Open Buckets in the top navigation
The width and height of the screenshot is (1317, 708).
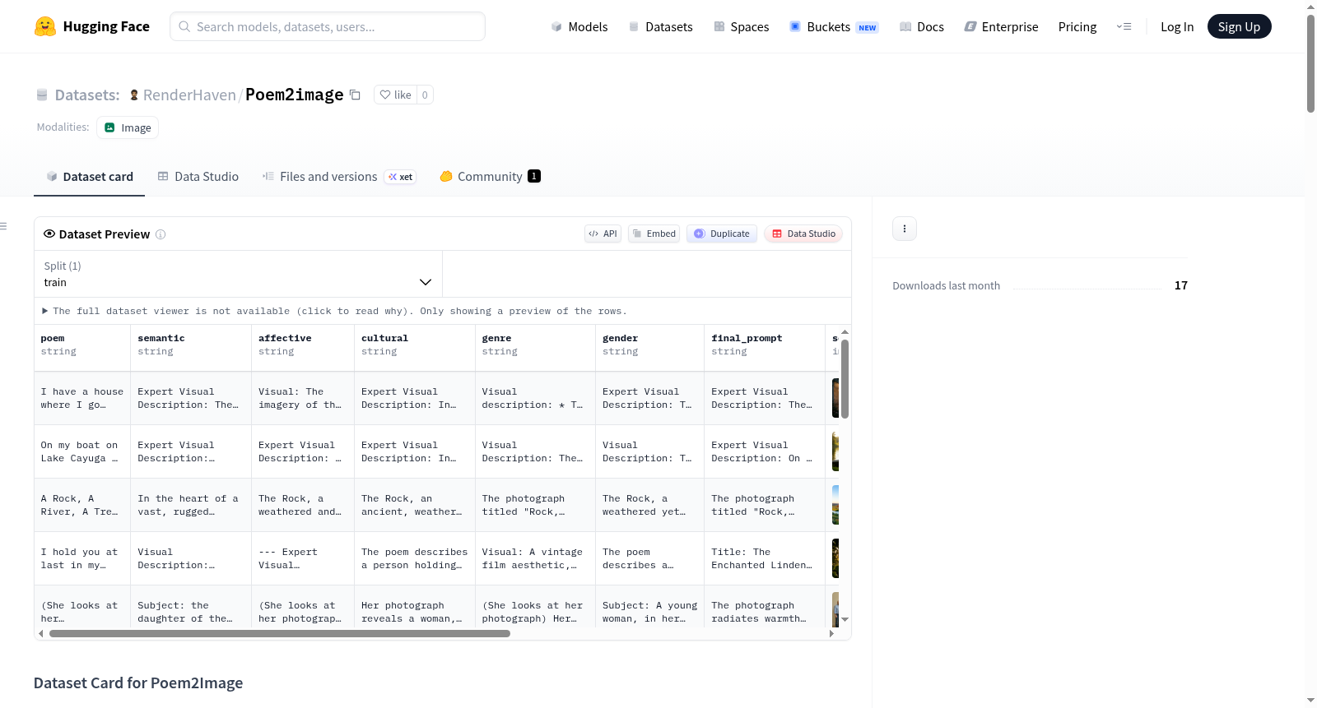[x=834, y=26]
